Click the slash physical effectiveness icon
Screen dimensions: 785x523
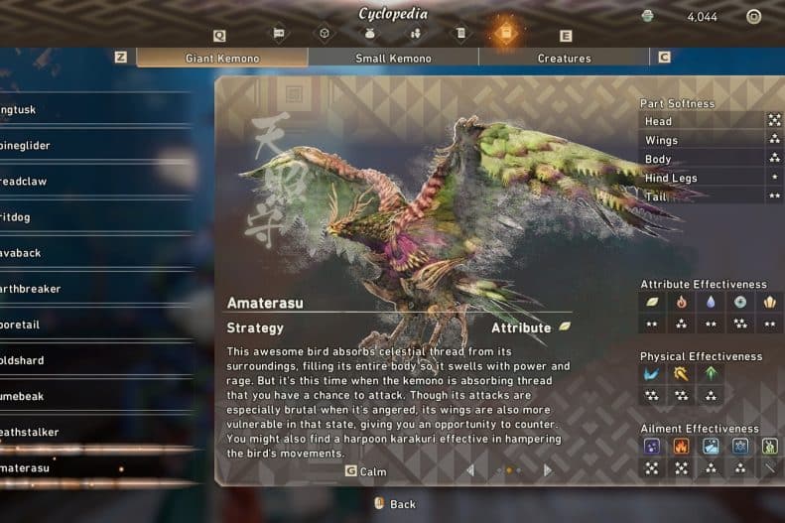pyautogui.click(x=651, y=374)
